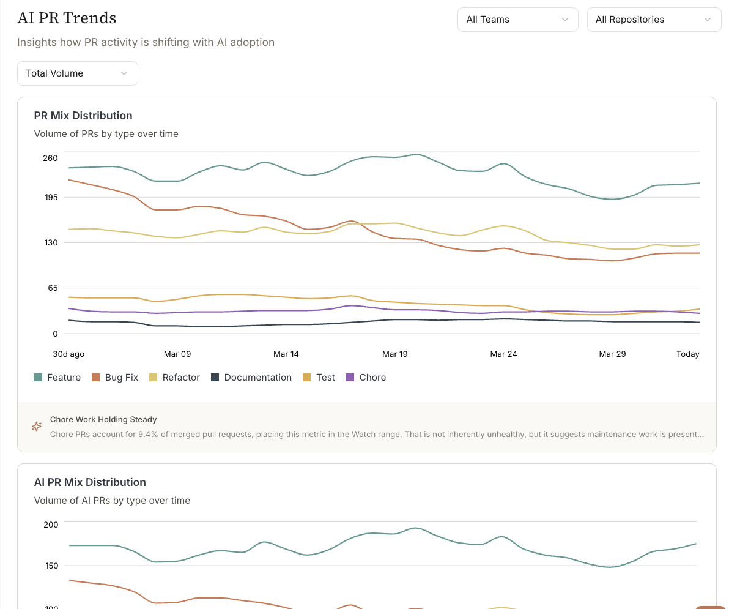Click the Mar 19 date axis label

click(394, 354)
